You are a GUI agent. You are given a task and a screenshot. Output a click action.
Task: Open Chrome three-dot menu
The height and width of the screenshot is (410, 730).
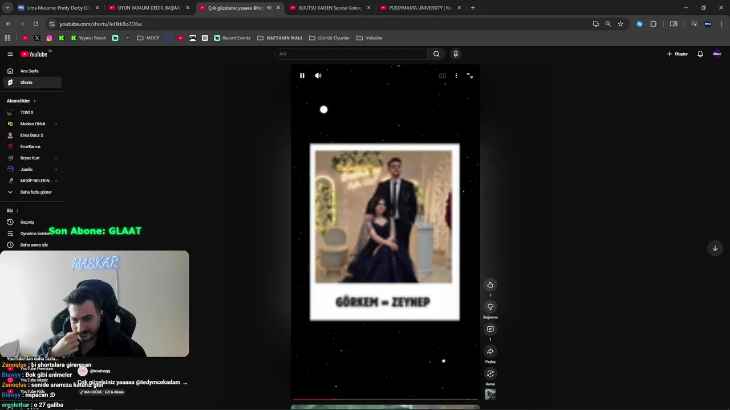722,24
